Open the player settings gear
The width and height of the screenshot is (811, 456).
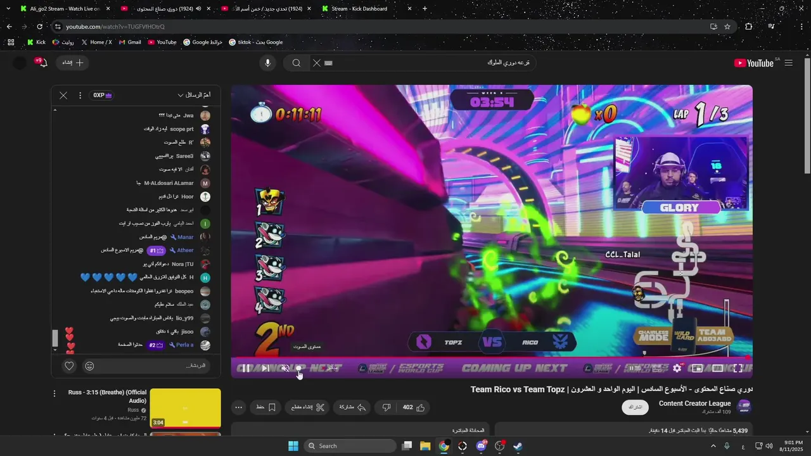tap(677, 368)
